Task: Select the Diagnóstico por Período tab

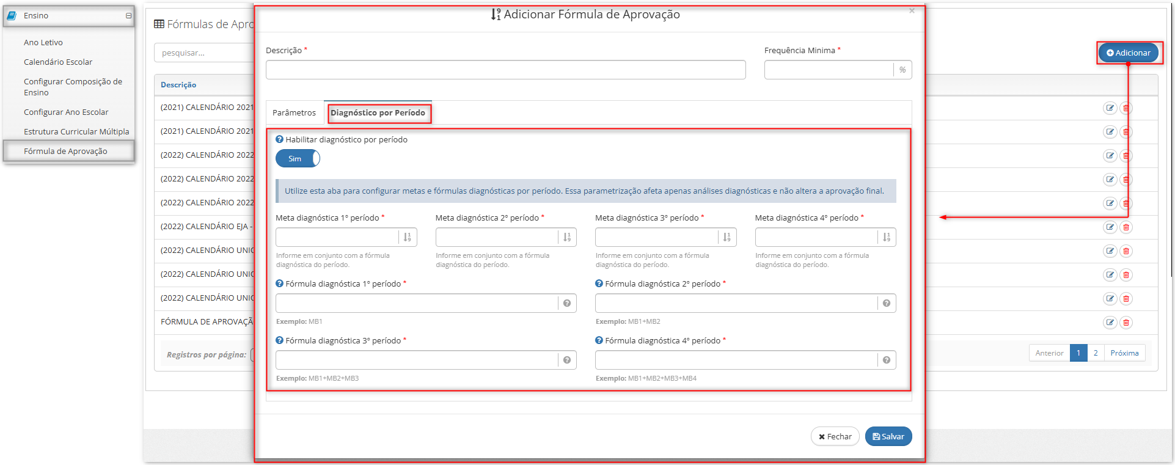Action: click(378, 112)
